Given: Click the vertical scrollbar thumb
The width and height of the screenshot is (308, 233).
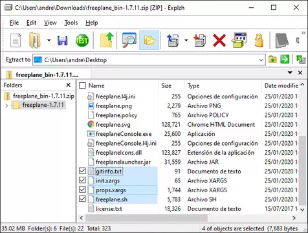Looking at the screenshot, I should point(302,170).
